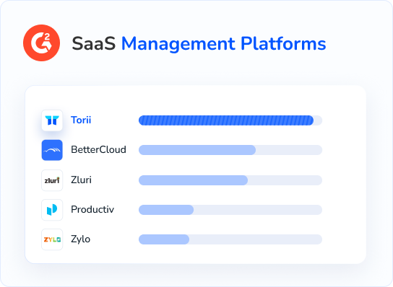
Task: Select the Productiv score bar
Action: 230,210
